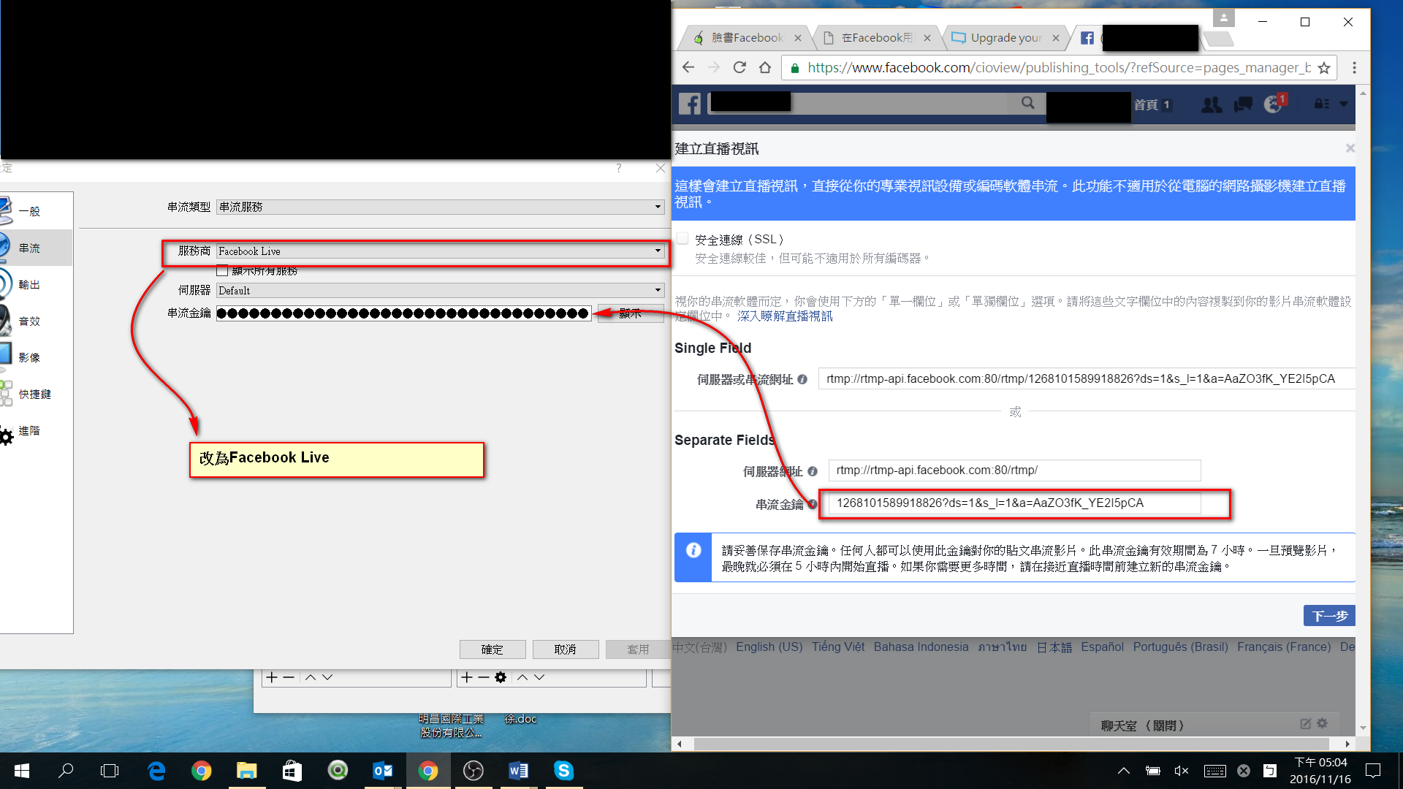Screen dimensions: 1403x789
Task: Open the Facebook account dropdown arrow
Action: 1343,104
